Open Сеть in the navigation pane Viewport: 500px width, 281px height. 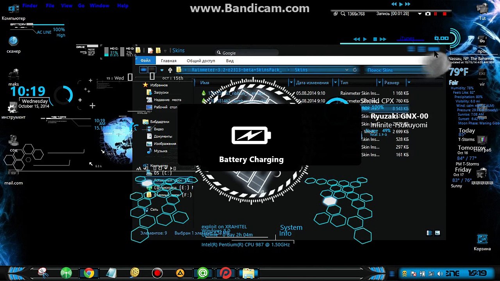(154, 210)
